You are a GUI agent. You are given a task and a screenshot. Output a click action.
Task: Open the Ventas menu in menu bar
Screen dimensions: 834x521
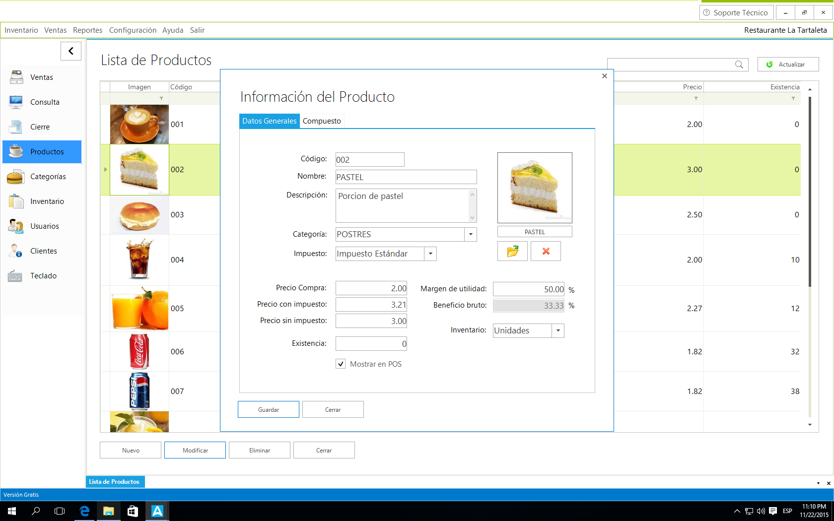click(x=55, y=30)
